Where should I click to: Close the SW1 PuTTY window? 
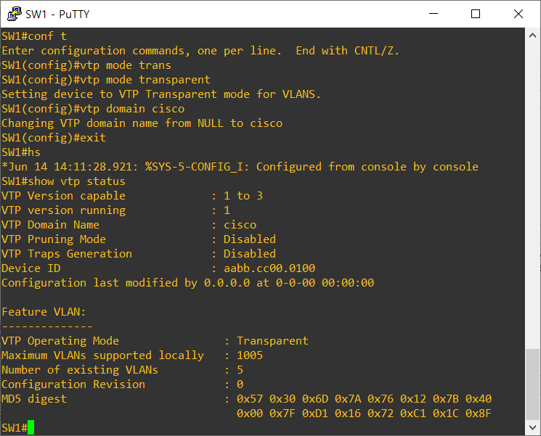[518, 14]
